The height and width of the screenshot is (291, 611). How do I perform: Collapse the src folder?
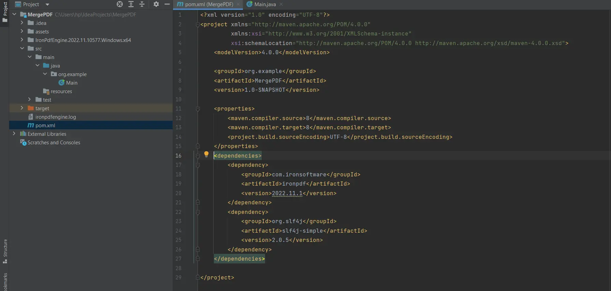(x=22, y=48)
